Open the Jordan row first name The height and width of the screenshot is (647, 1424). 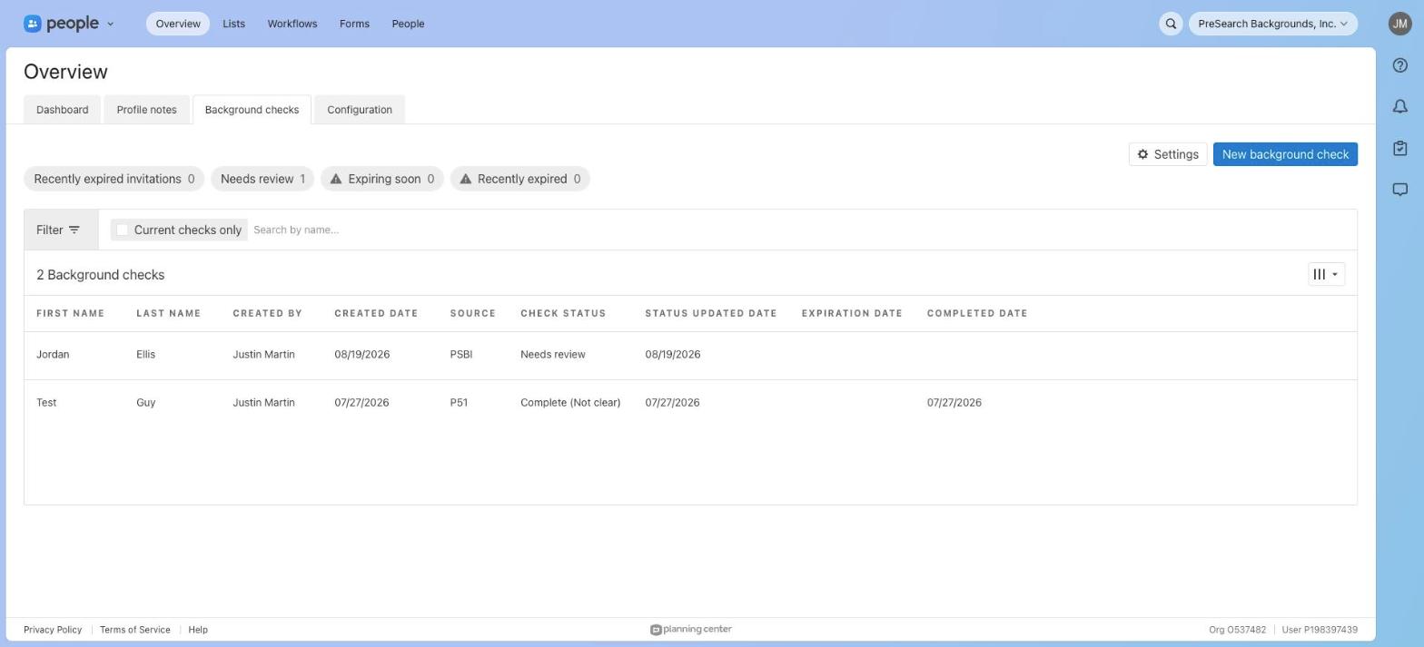[x=53, y=355]
